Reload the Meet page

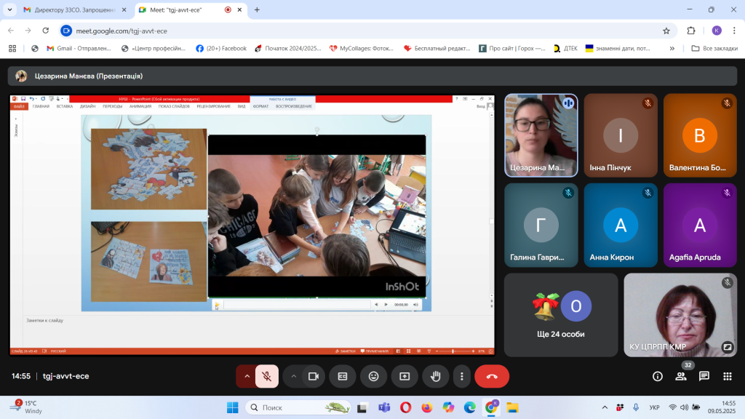(x=46, y=31)
